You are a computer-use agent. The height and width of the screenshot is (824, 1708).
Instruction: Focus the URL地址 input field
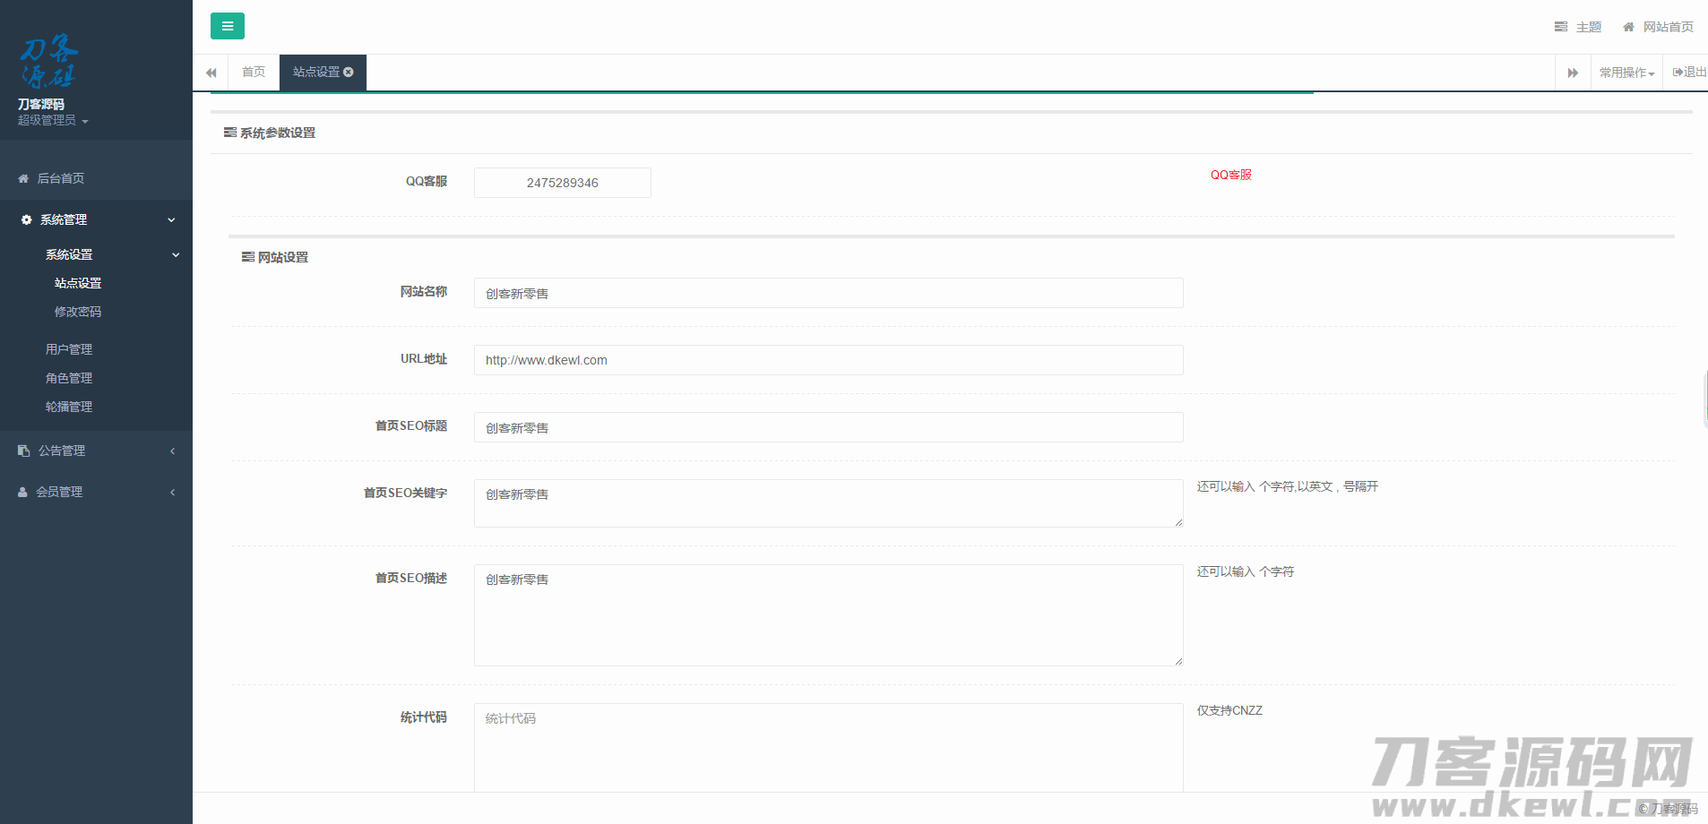(x=828, y=360)
